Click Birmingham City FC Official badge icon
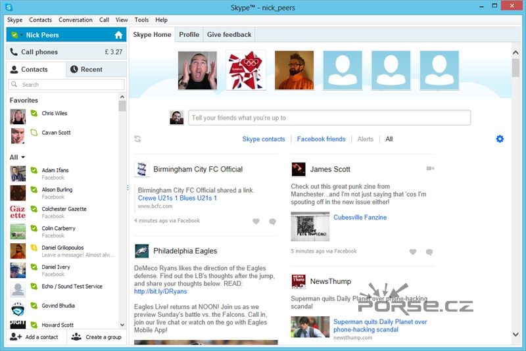Viewport: 526px width, 351px height. (142, 170)
